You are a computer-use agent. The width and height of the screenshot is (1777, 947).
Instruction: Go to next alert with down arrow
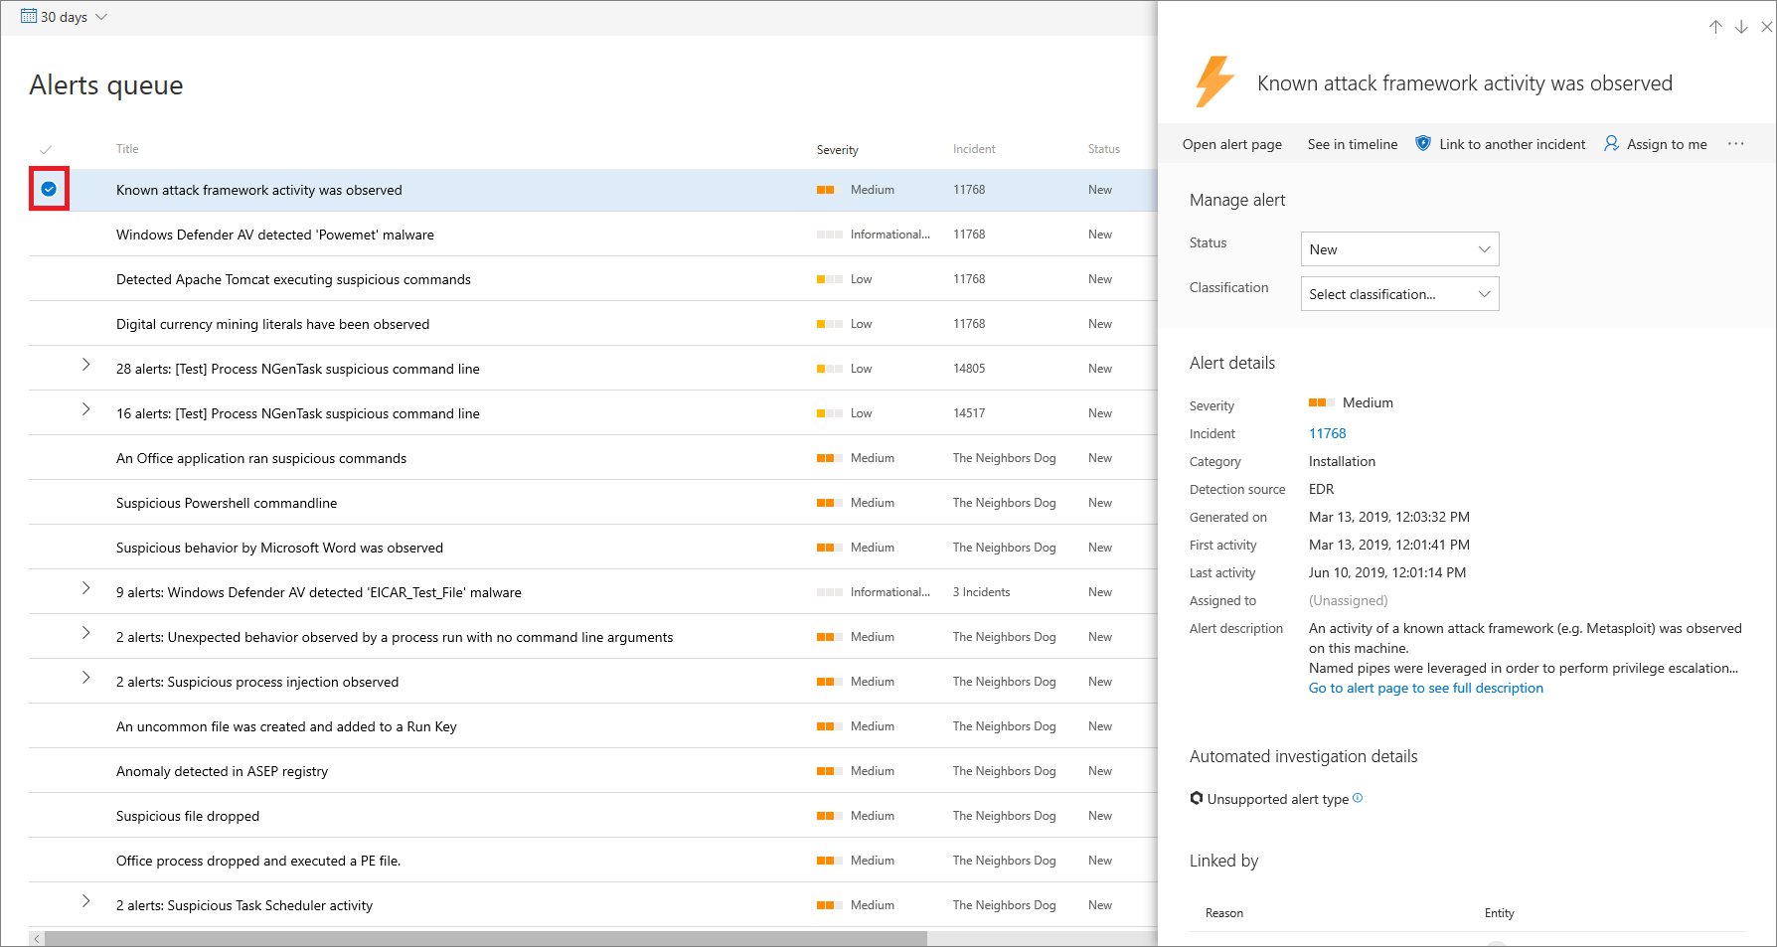[1741, 27]
